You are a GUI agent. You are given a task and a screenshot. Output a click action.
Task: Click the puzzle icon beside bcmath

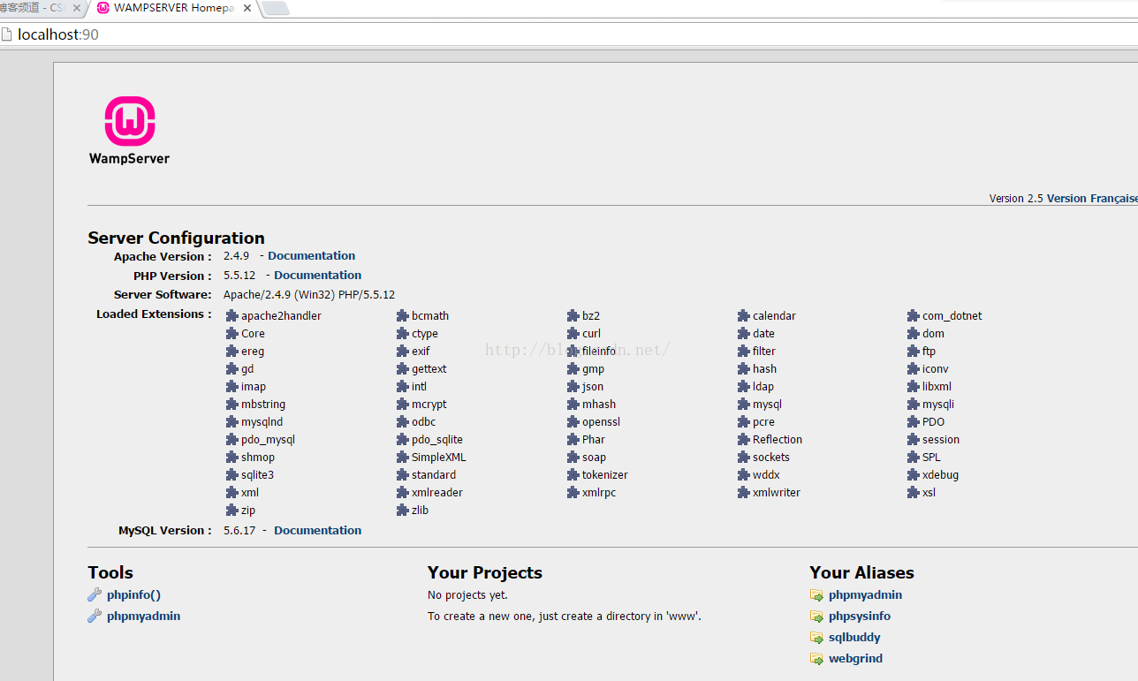(402, 315)
